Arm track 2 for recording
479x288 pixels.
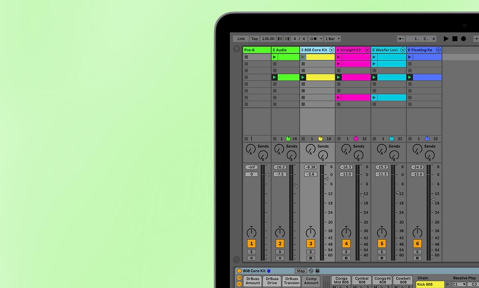coord(280,258)
